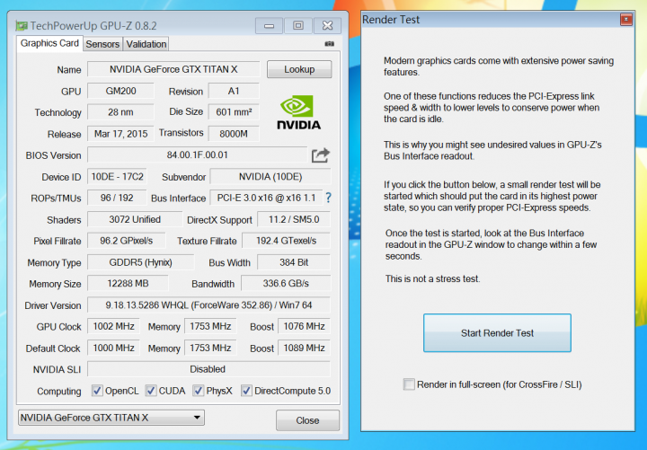Viewport: 647px width, 450px height.
Task: Click the Default Clock 1000 MHz value
Action: coord(113,349)
